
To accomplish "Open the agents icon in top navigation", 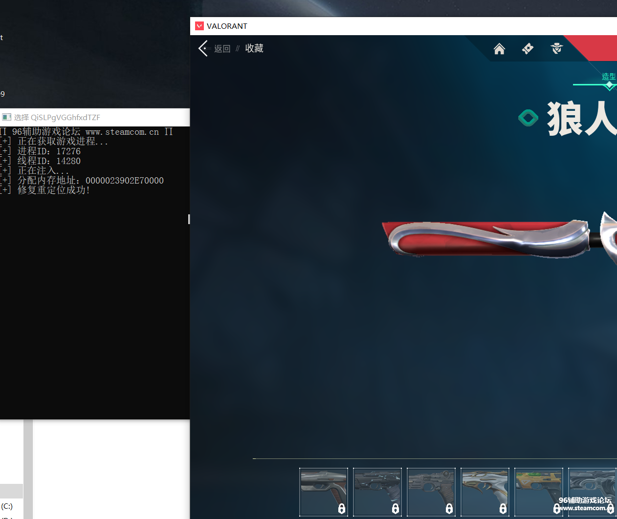I will pyautogui.click(x=556, y=49).
